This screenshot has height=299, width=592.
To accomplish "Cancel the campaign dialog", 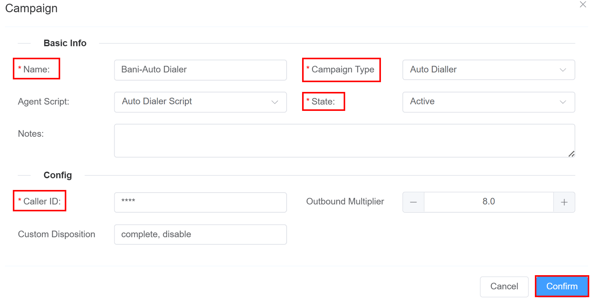I will coord(504,286).
